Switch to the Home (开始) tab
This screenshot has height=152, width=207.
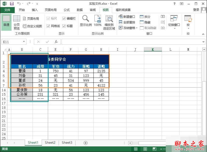(22, 10)
